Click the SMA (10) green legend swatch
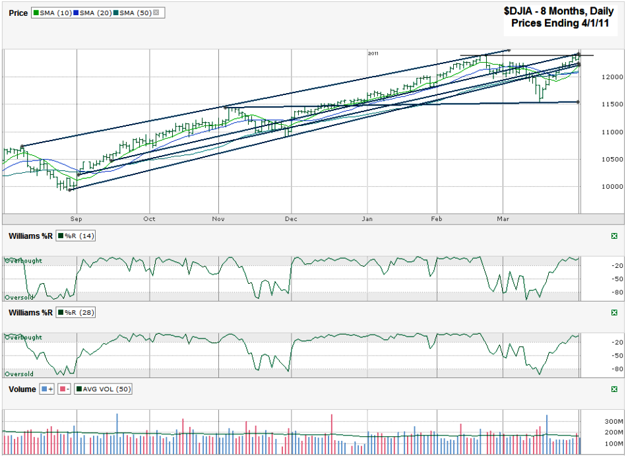This screenshot has width=626, height=456. tap(36, 13)
